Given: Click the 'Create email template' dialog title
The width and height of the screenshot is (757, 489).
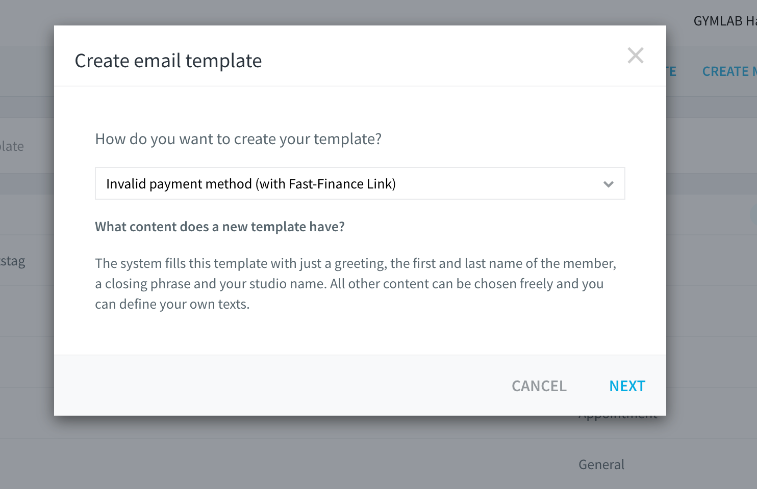Looking at the screenshot, I should pos(168,61).
